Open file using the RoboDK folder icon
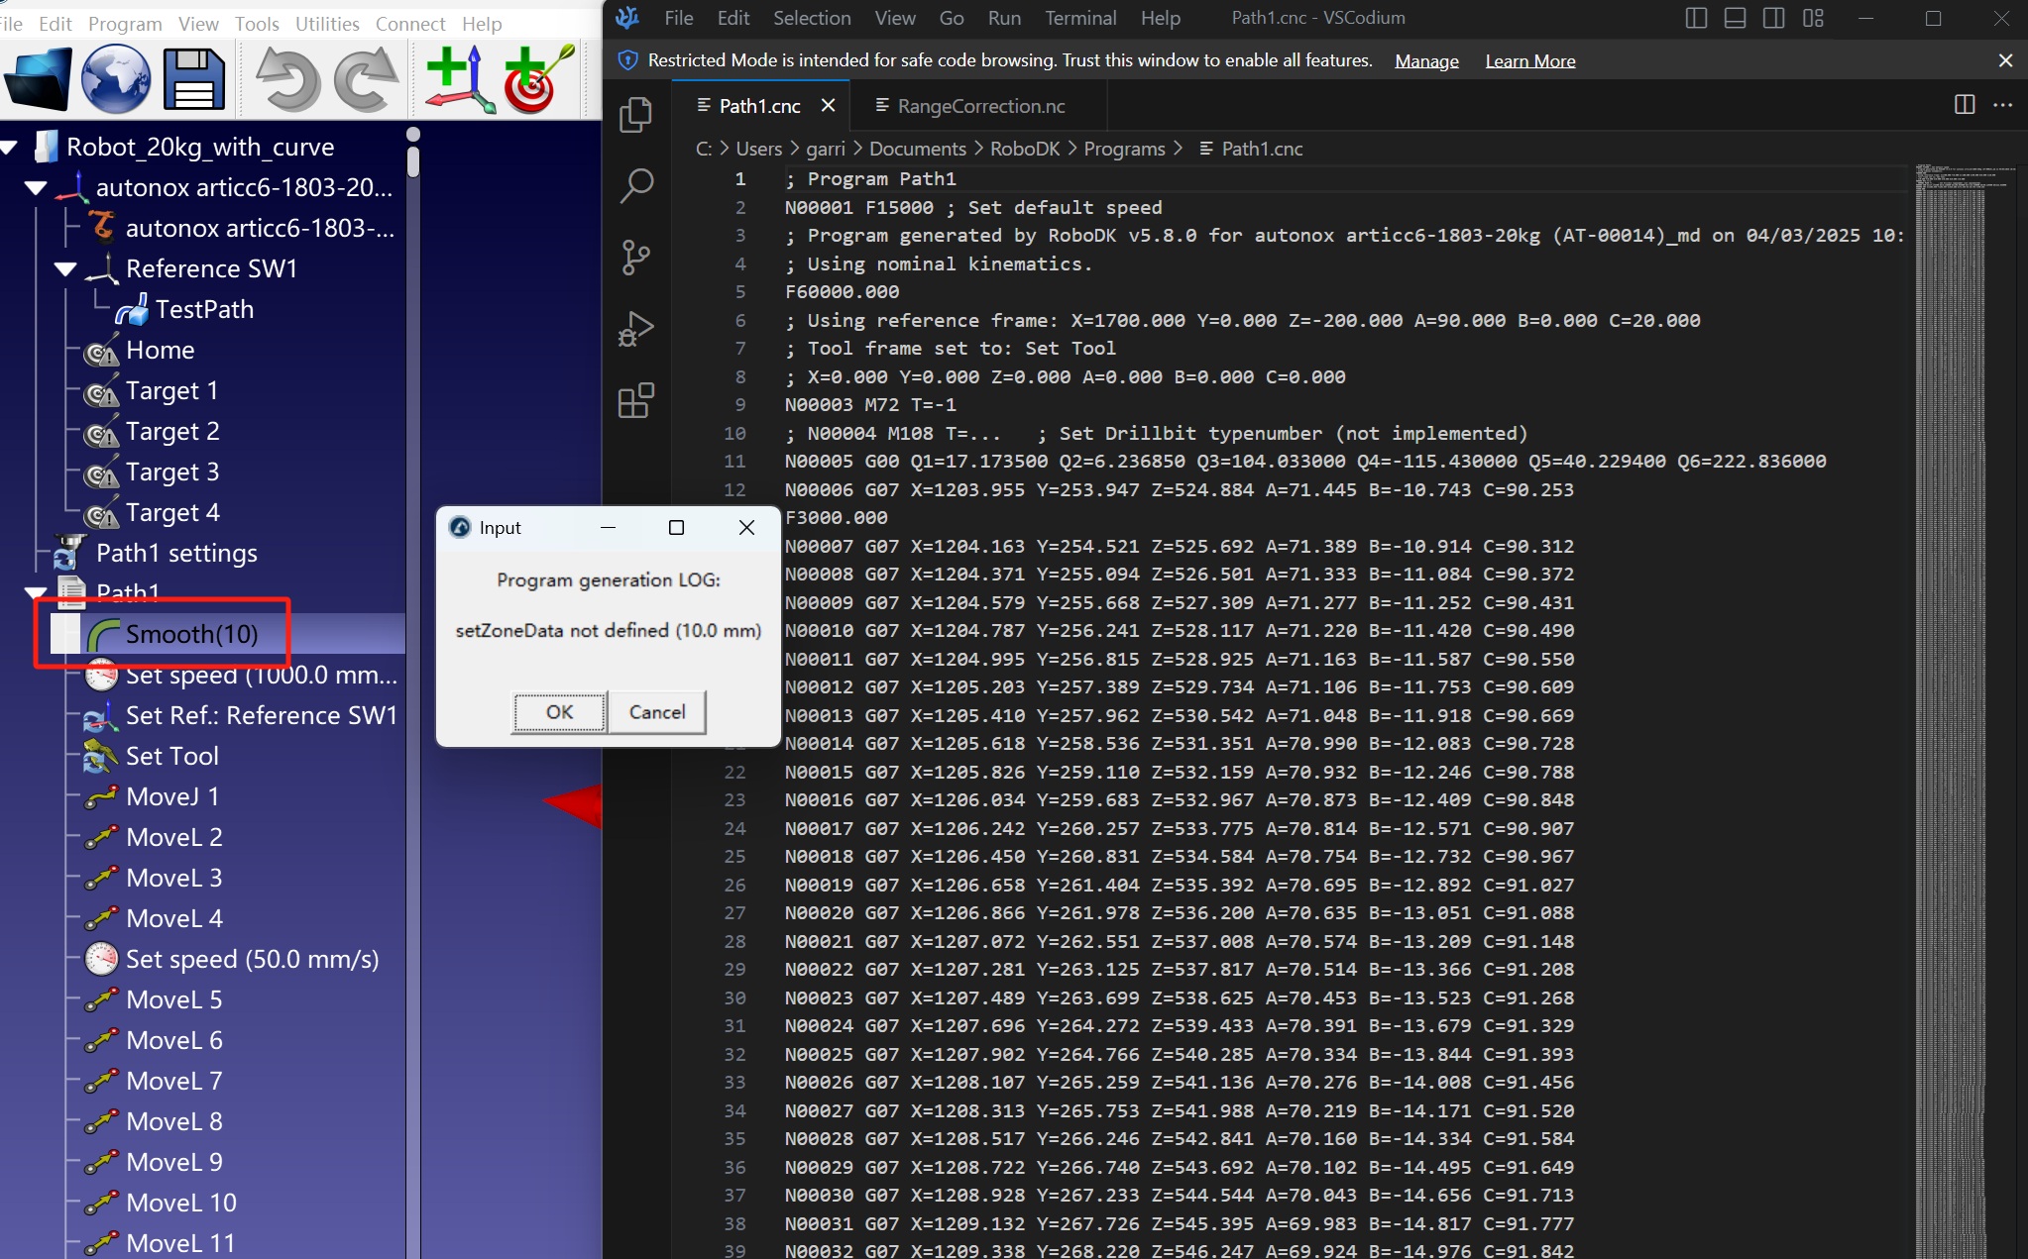This screenshot has width=2028, height=1259. tap(38, 80)
